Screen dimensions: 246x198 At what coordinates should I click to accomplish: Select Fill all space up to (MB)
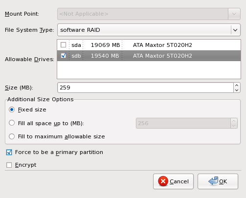point(12,123)
